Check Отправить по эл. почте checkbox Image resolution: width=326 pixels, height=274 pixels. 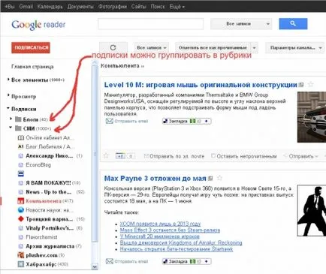[x=146, y=156]
